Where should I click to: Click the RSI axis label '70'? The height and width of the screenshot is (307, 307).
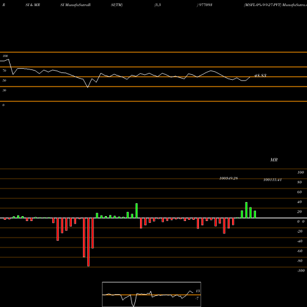[4, 71]
